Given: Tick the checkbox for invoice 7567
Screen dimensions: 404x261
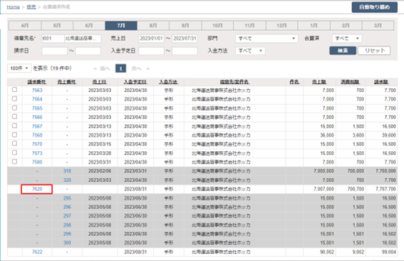Looking at the screenshot, I should [15, 126].
